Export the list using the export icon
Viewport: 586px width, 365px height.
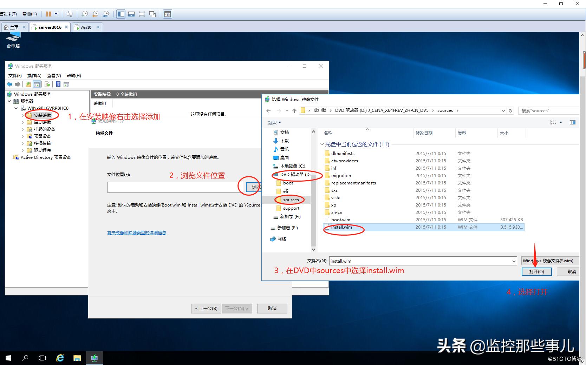[47, 84]
